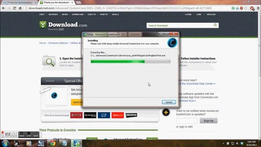The width and height of the screenshot is (261, 147).
Task: Click the JOIN link
Action: [199, 15]
